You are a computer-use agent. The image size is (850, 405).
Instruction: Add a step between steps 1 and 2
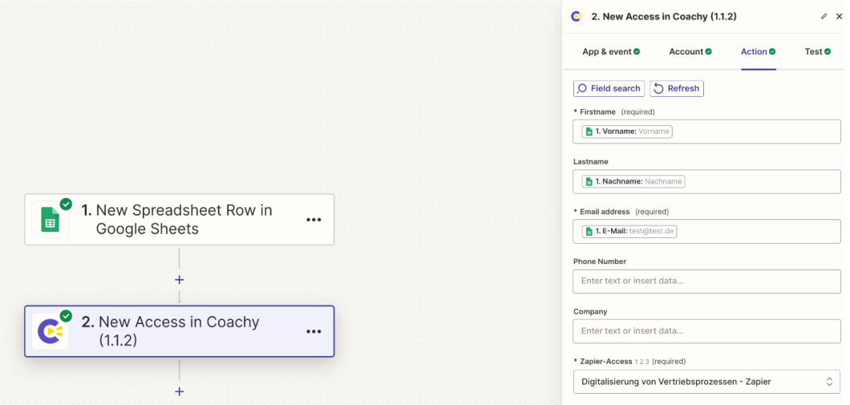pyautogui.click(x=180, y=280)
